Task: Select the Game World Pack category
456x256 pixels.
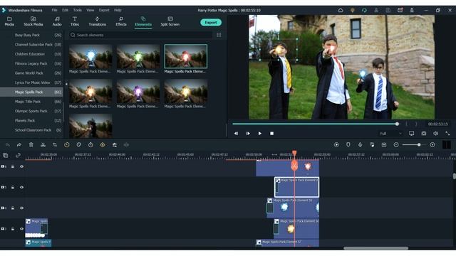Action: tap(31, 73)
